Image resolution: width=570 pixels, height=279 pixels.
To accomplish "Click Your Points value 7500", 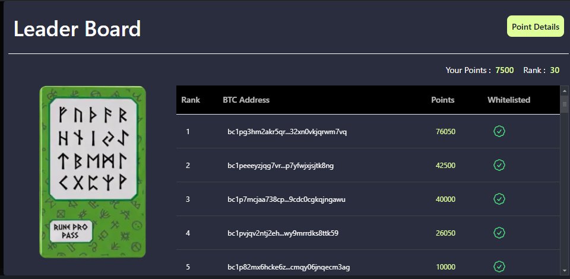I will 505,70.
